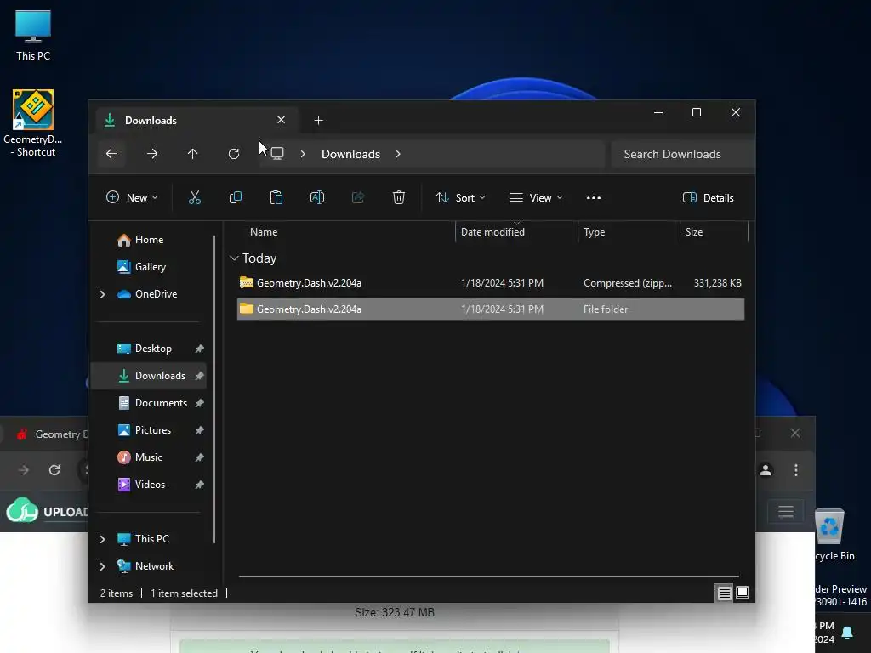Screen dimensions: 871x653
Task: Click the Rename icon in toolbar
Action: click(317, 197)
